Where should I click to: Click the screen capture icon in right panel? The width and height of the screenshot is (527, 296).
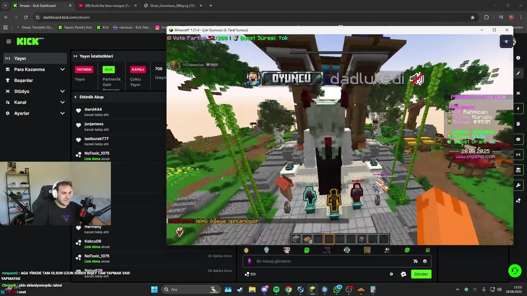pos(518,93)
